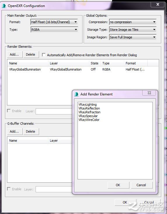Viewport: 167px width, 214px height.
Task: Click the RGBA type cell in Render Elements table
Action: coord(106,69)
